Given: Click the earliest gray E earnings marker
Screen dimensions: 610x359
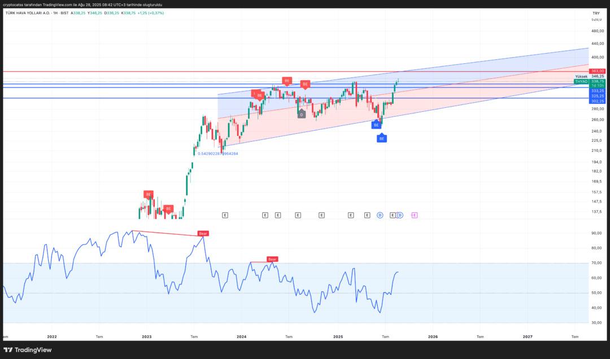Looking at the screenshot, I should tap(225, 215).
